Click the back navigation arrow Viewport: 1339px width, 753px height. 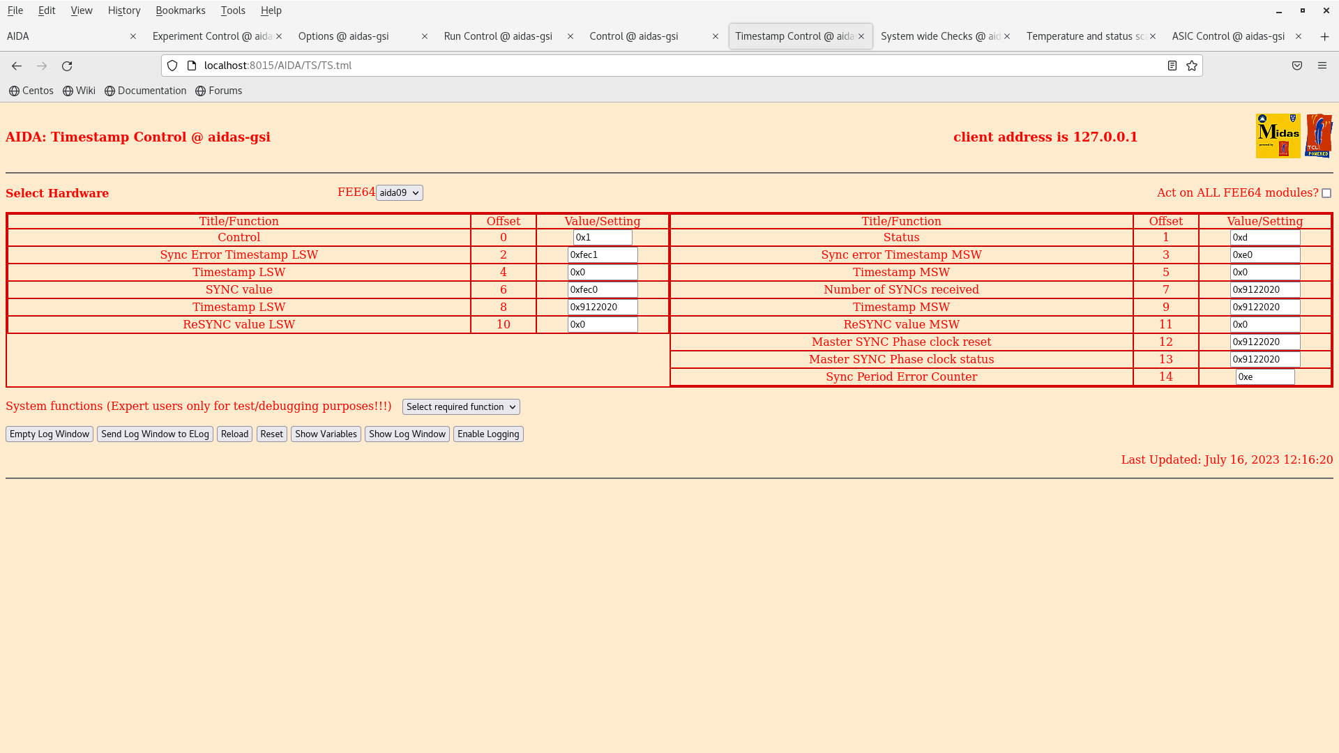17,66
